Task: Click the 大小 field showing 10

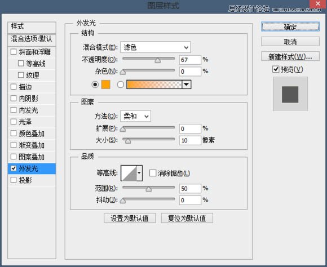Action: (190, 140)
